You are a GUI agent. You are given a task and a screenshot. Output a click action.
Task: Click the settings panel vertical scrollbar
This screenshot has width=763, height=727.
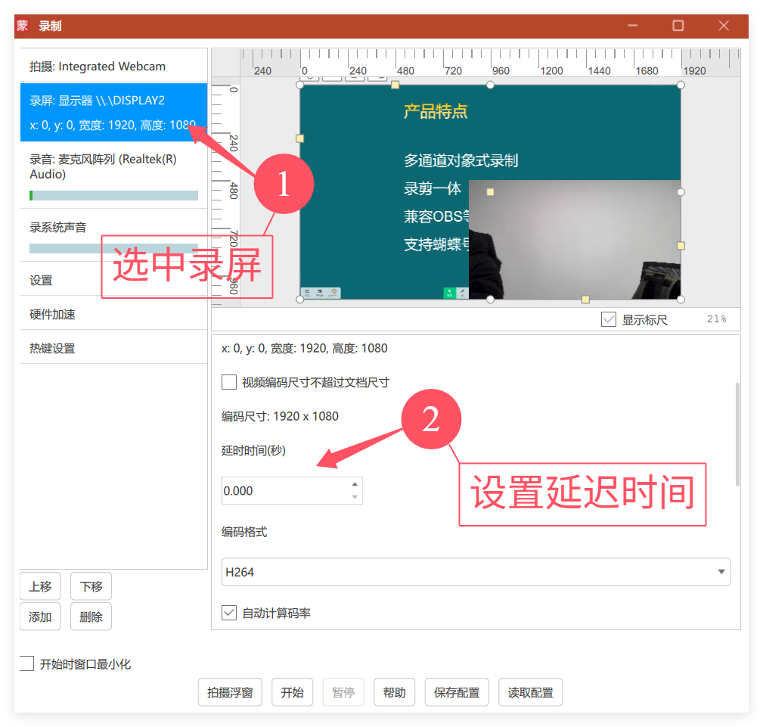(x=738, y=434)
